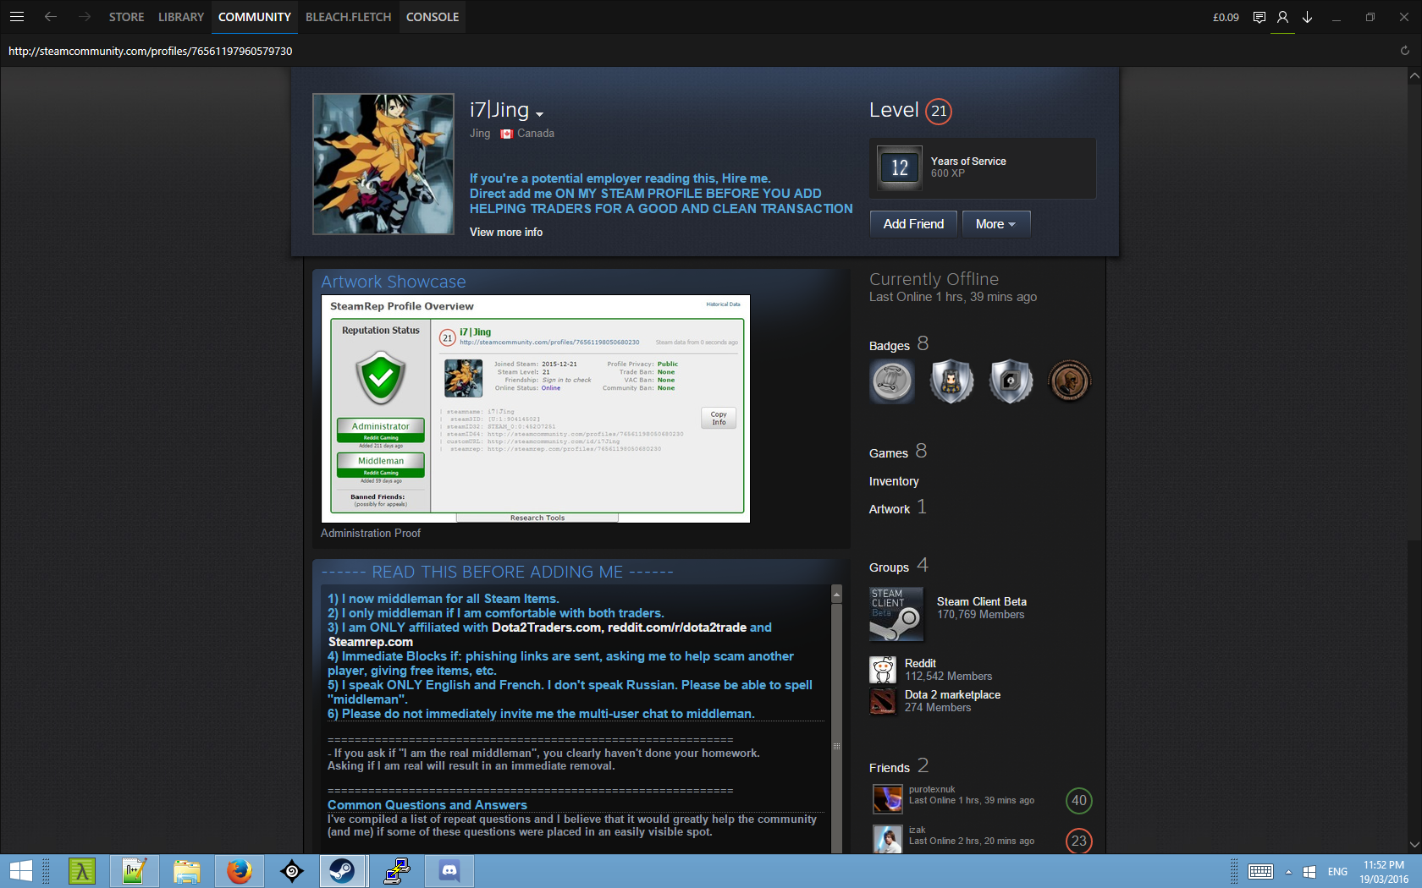Open the Steam hamburger menu
Image resolution: width=1422 pixels, height=888 pixels.
click(17, 17)
